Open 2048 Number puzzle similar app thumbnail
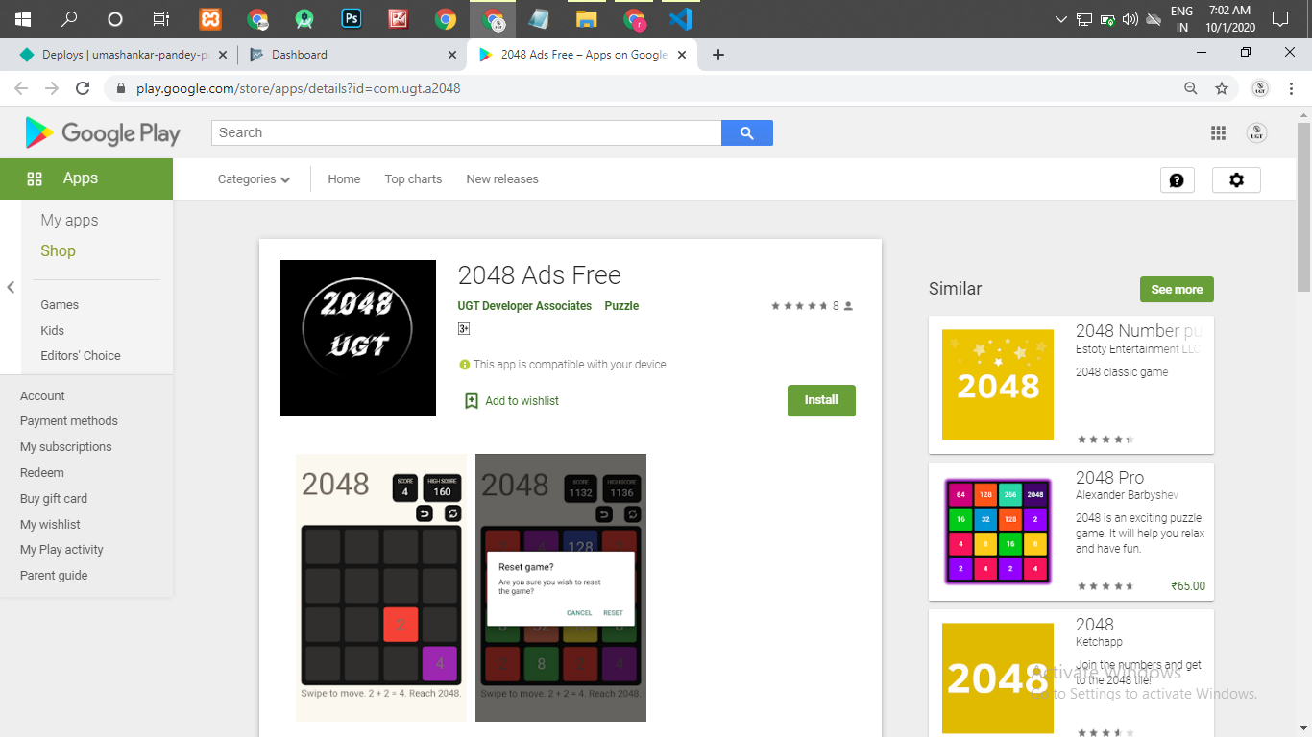Image resolution: width=1312 pixels, height=737 pixels. click(x=998, y=384)
